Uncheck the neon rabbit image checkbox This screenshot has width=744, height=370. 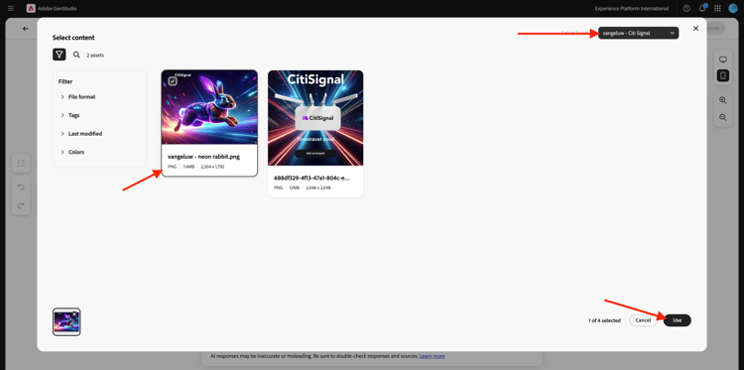[x=173, y=81]
